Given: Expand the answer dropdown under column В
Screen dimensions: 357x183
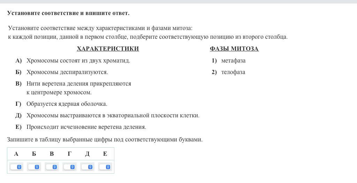Looking at the screenshot, I should click(52, 167).
